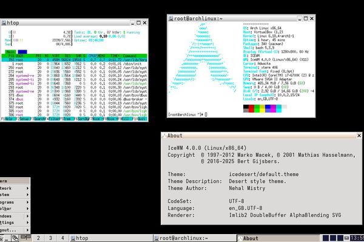
Task: Open the window list taskbar icon
Action: [x=15, y=238]
